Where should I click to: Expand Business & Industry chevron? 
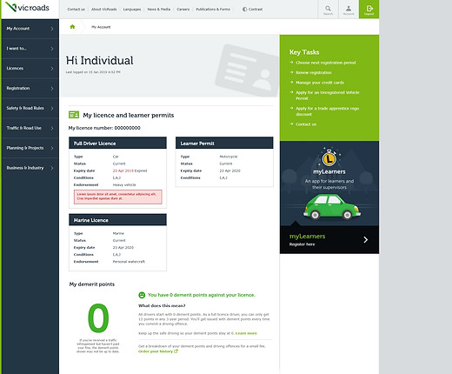[x=52, y=168]
